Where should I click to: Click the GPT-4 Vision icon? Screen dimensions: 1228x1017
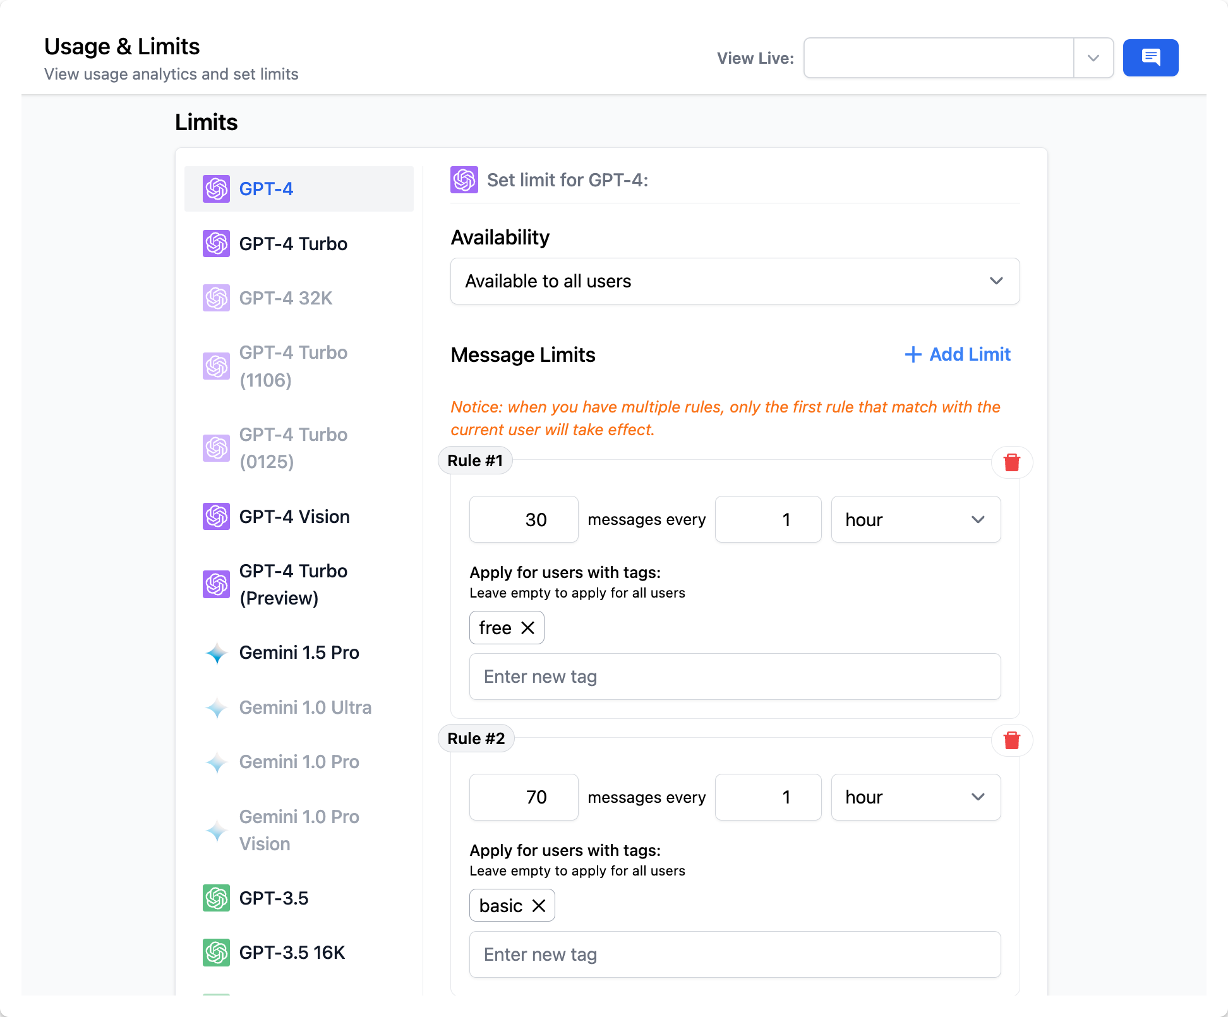[x=216, y=517]
